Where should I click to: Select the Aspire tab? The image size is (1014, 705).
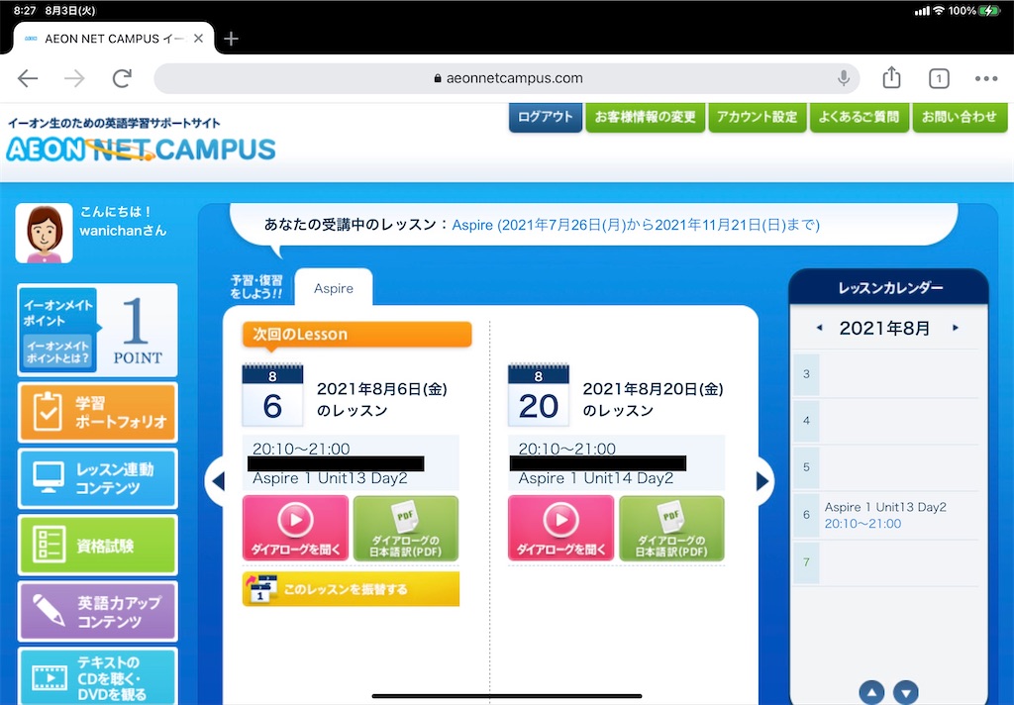click(x=334, y=288)
